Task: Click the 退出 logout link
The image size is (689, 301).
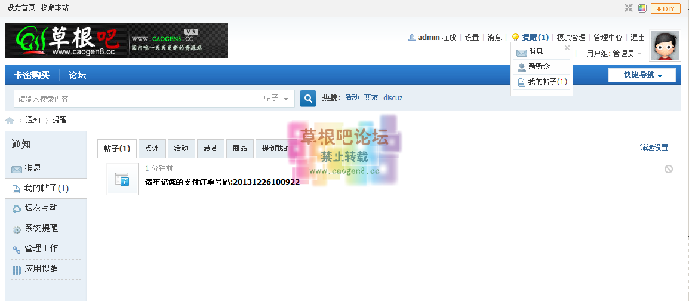Action: 638,38
